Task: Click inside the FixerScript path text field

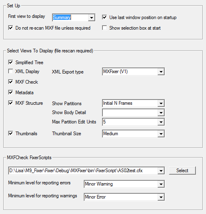Action: 83,171
